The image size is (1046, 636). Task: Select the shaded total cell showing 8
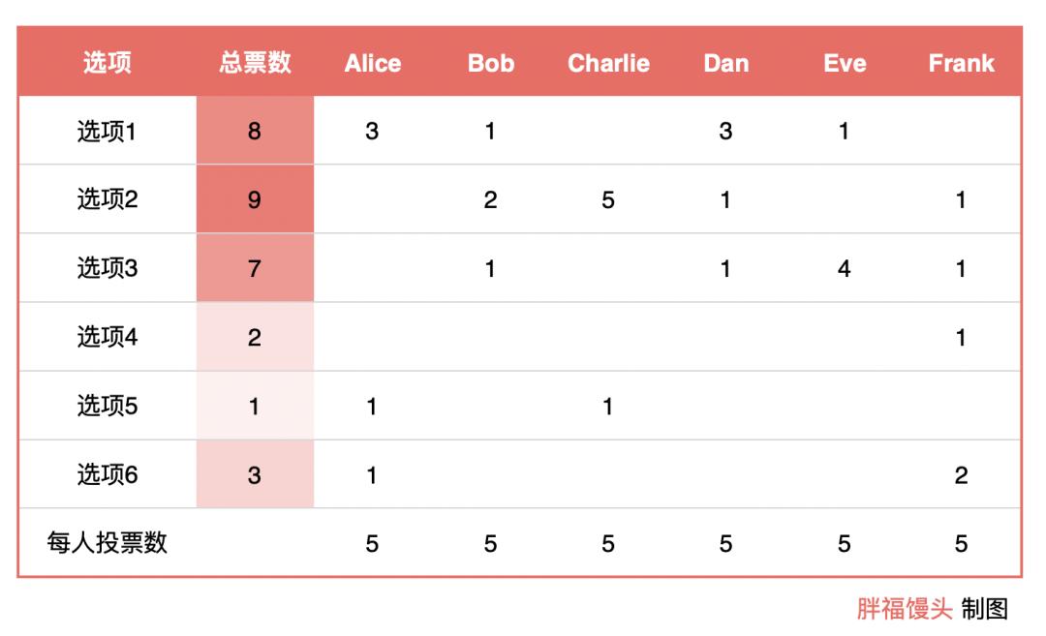point(255,131)
